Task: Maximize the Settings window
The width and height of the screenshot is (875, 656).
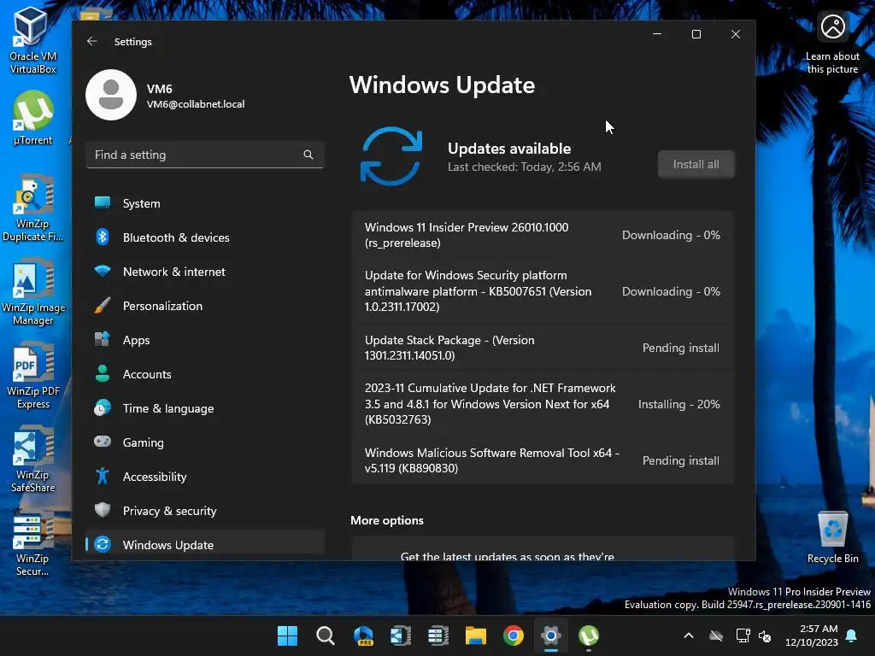Action: 696,34
